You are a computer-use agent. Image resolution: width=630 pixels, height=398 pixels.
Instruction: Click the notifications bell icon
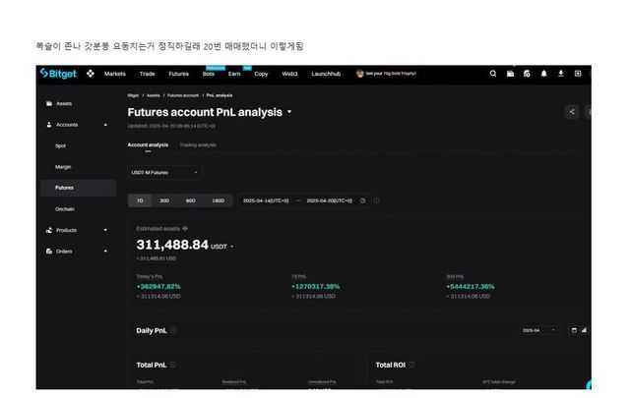click(x=543, y=73)
